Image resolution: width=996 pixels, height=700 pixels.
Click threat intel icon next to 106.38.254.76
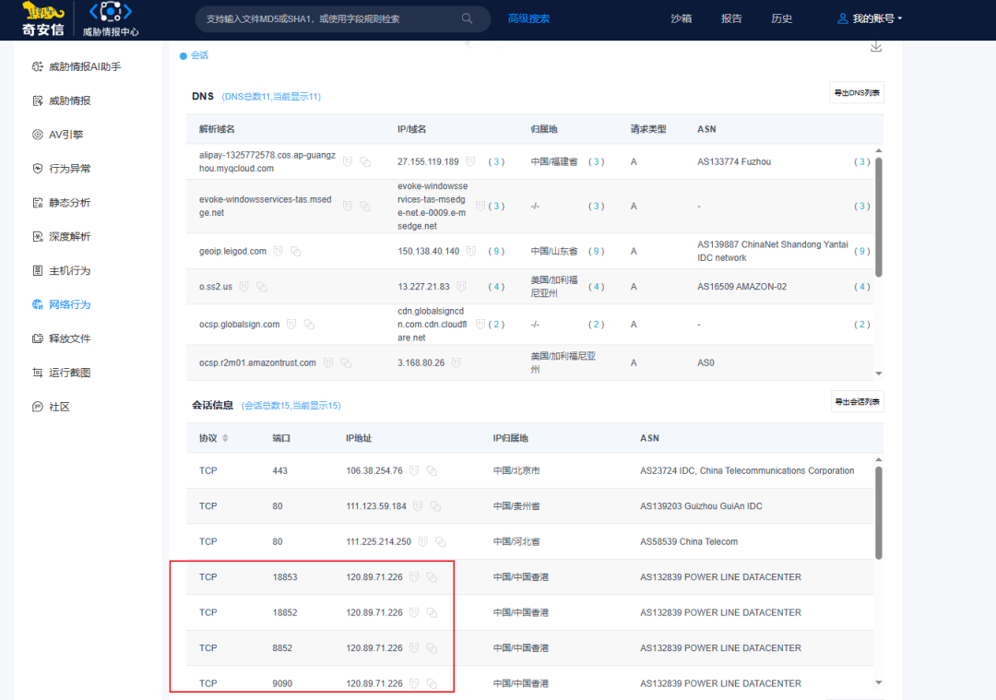point(414,470)
